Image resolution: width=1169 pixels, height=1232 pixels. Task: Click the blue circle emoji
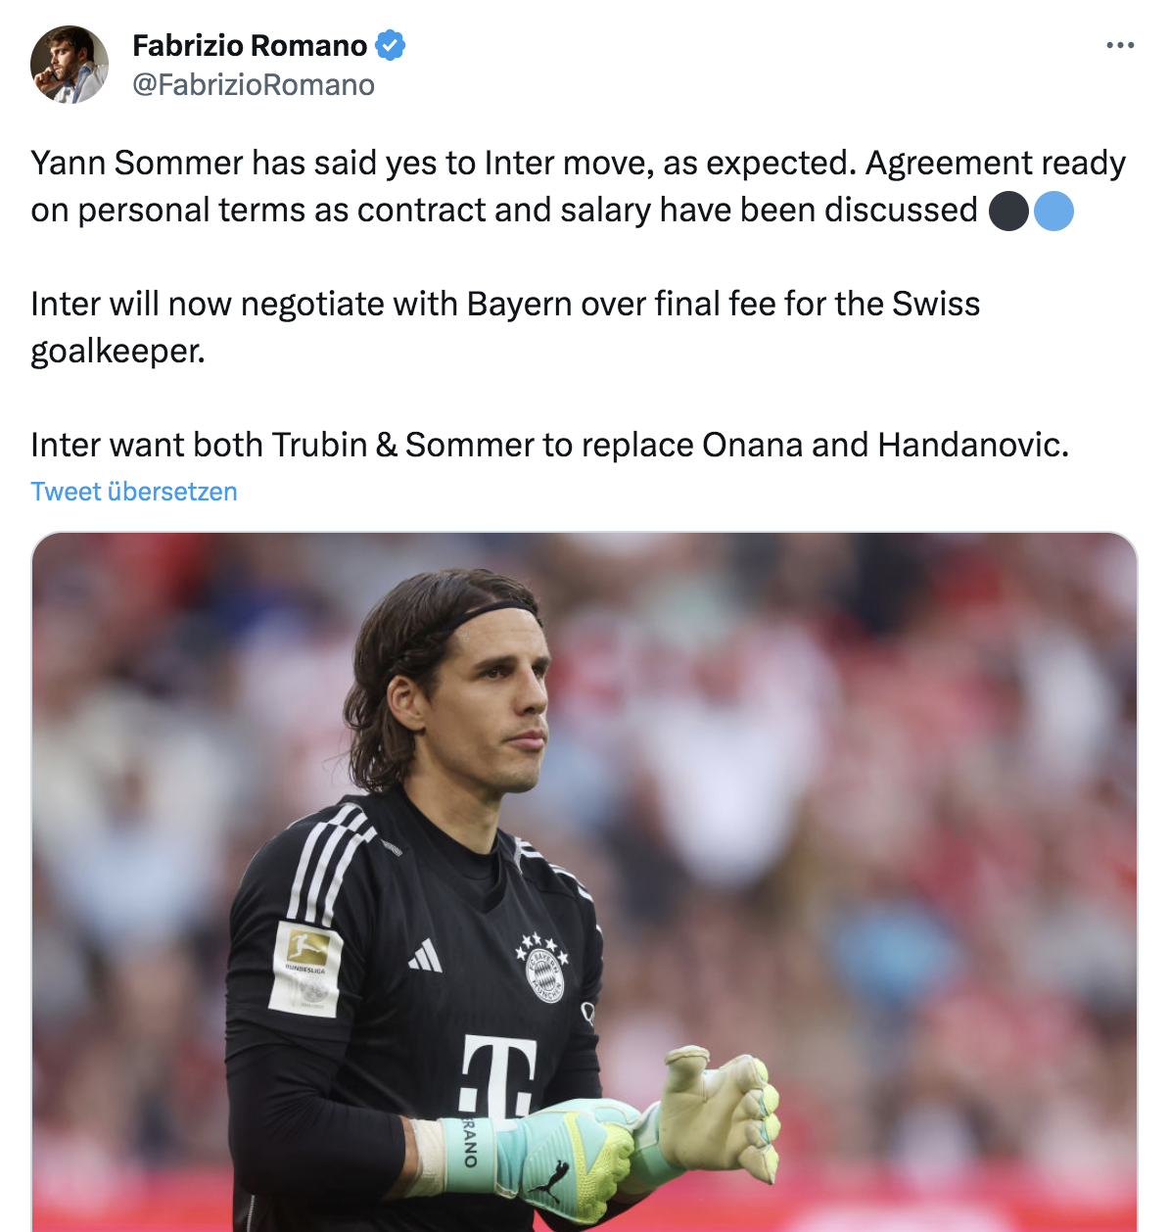(x=1053, y=211)
